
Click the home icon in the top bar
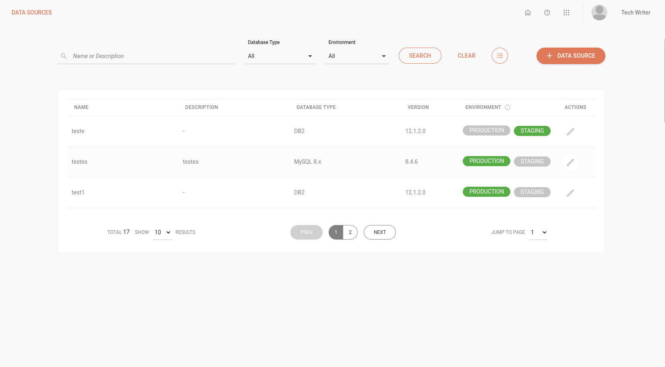(528, 13)
